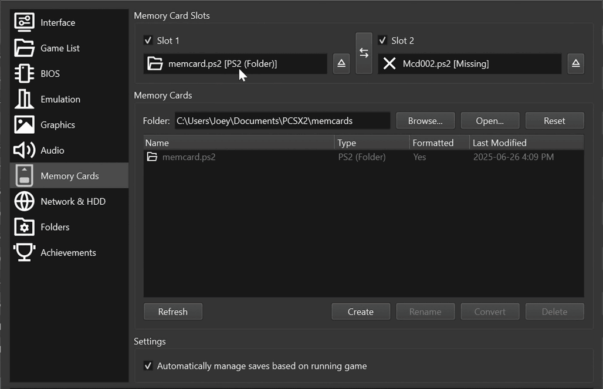Uncheck the Slot 2 checkbox
The height and width of the screenshot is (389, 603).
[x=382, y=40]
